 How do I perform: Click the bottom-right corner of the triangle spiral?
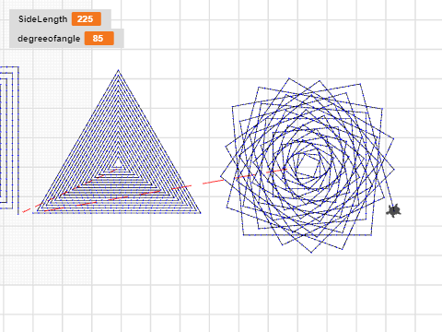[x=200, y=212]
